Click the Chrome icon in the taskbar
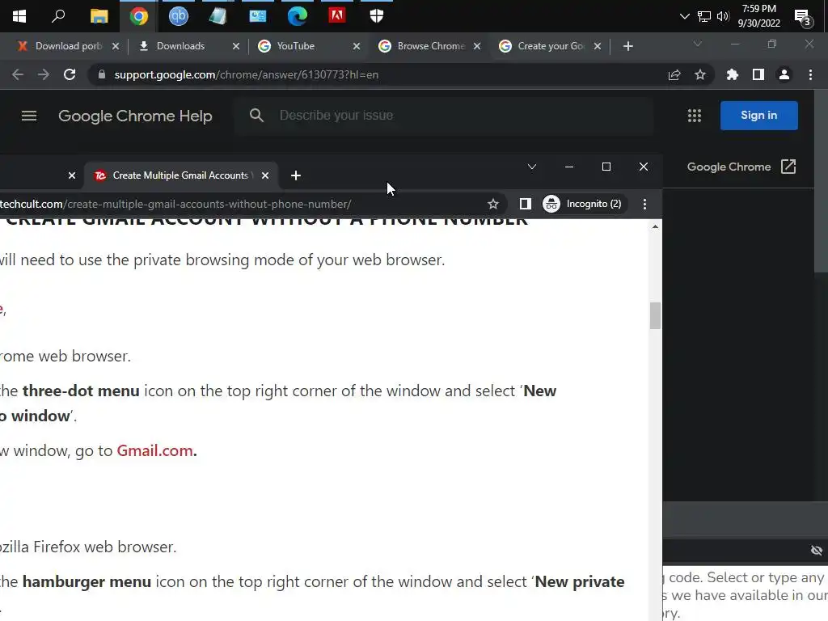This screenshot has height=621, width=828. (139, 16)
